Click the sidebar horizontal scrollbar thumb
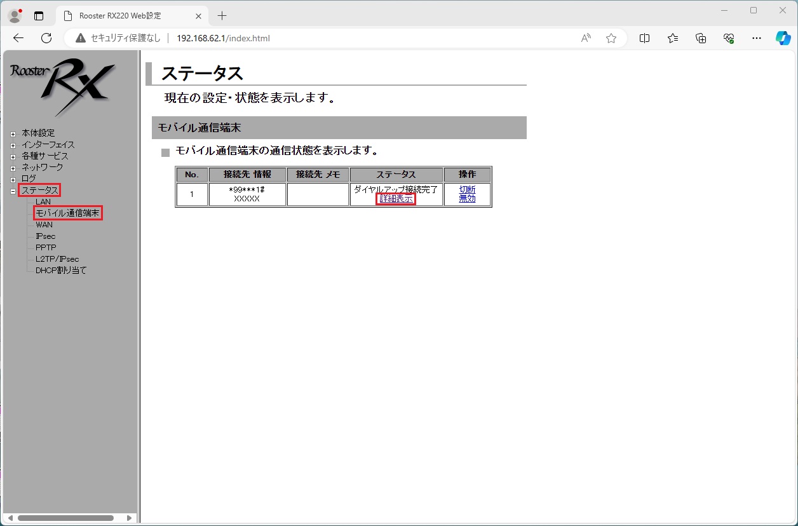The height and width of the screenshot is (526, 798). tap(65, 518)
